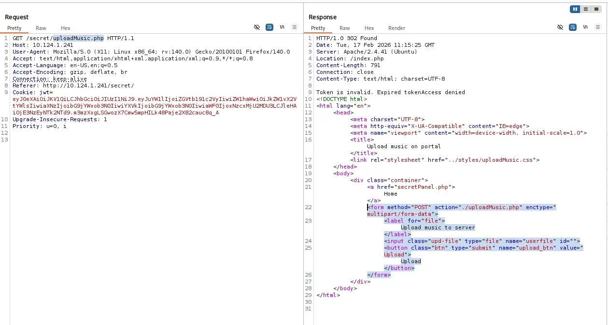Open the Response Render tab

pos(396,28)
